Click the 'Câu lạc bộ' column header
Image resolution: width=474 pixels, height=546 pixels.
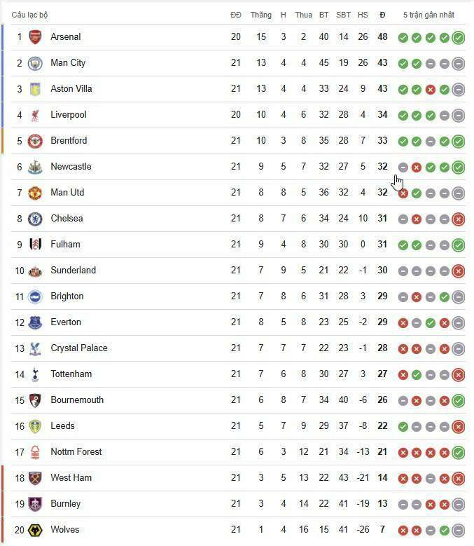tap(30, 15)
